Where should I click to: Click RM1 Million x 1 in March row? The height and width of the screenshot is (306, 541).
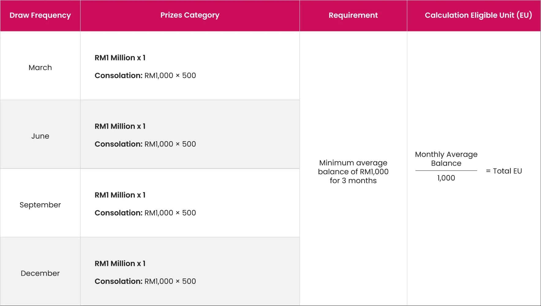click(x=120, y=58)
